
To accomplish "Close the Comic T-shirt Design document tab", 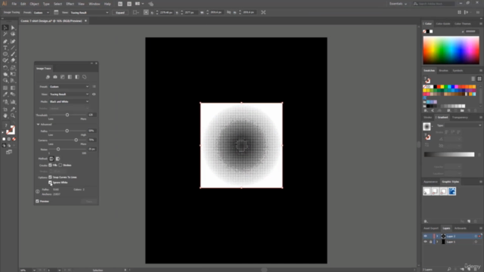I will tap(85, 21).
